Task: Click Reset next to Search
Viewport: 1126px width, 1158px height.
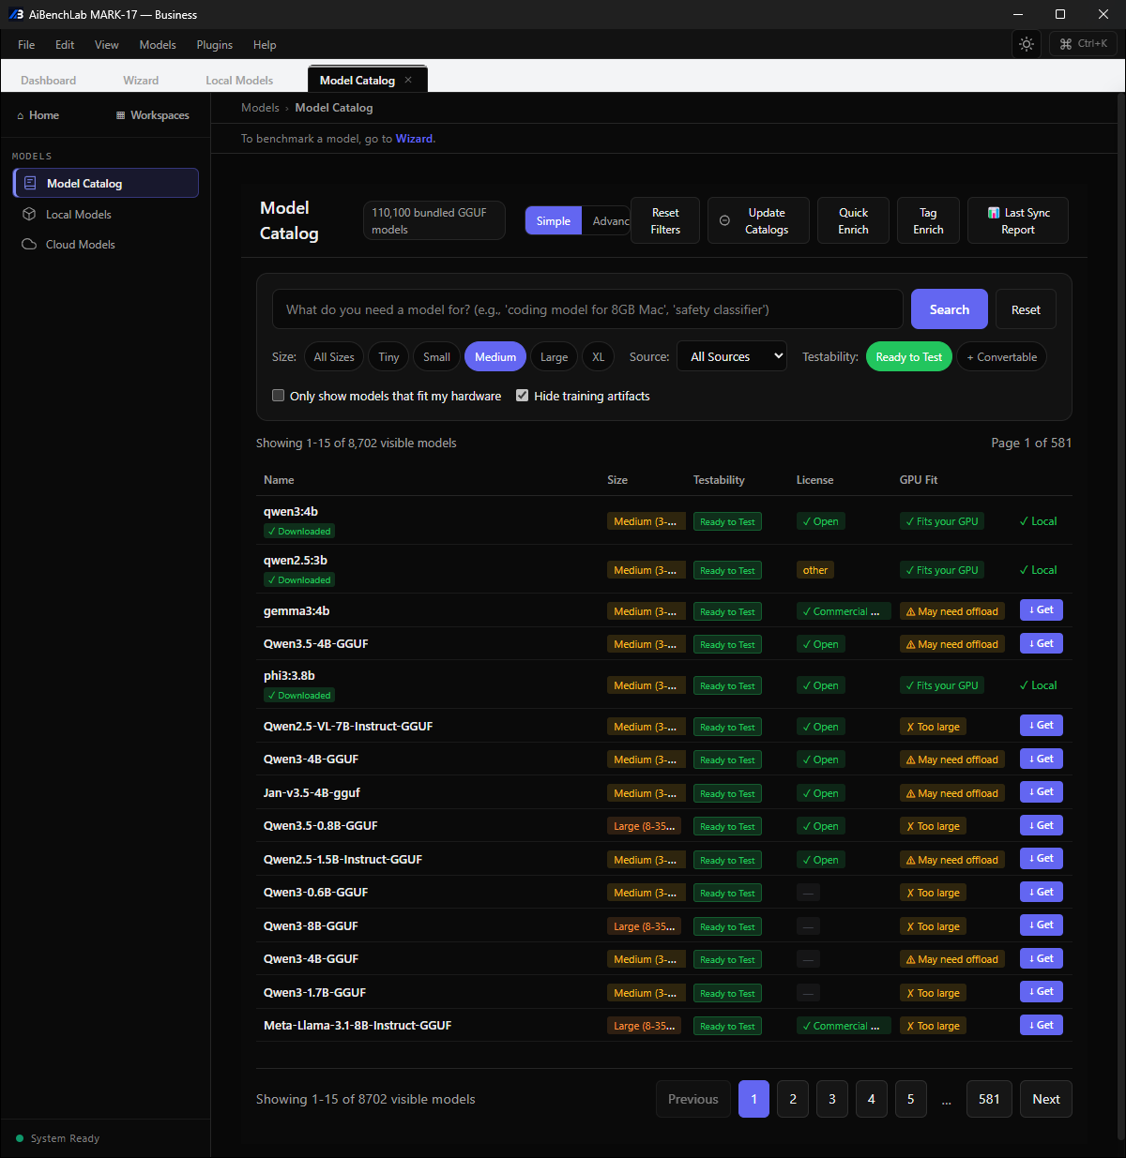Action: (x=1026, y=309)
